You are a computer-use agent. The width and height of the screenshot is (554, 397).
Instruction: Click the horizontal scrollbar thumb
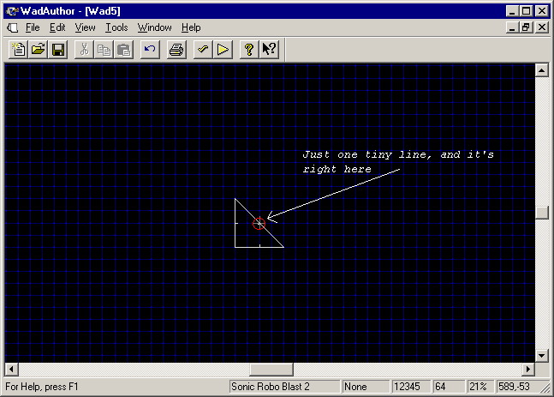pyautogui.click(x=271, y=370)
